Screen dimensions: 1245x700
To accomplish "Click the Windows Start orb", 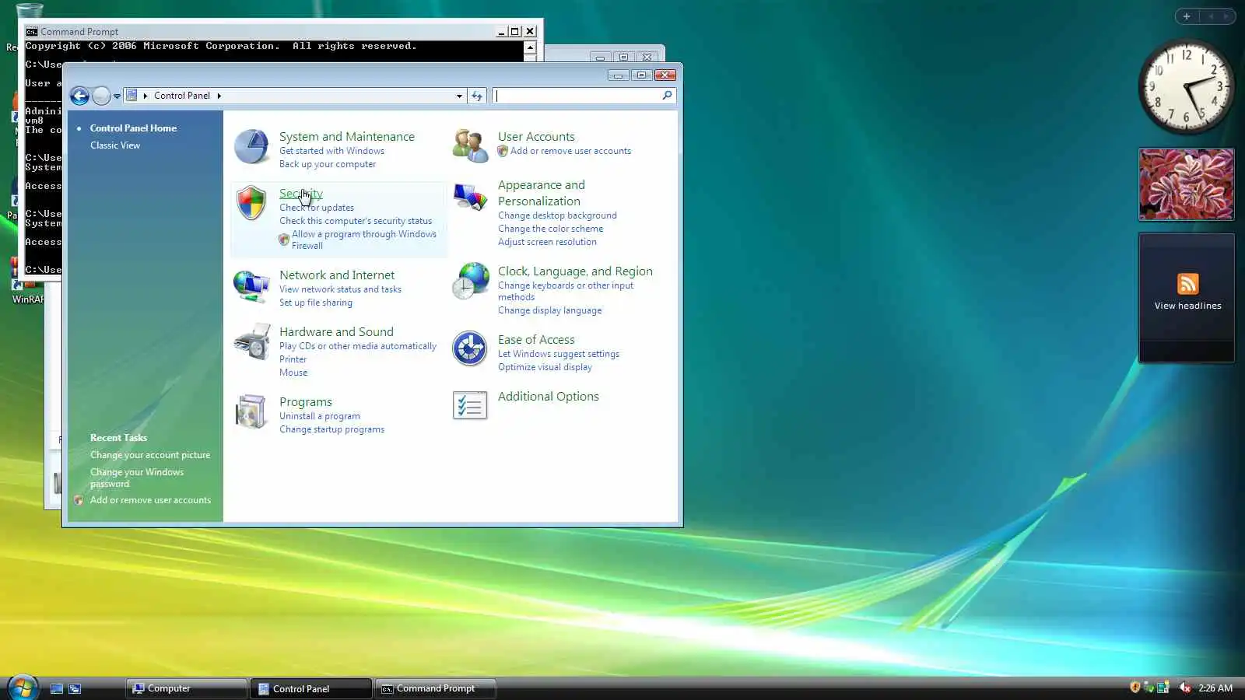I will [23, 688].
